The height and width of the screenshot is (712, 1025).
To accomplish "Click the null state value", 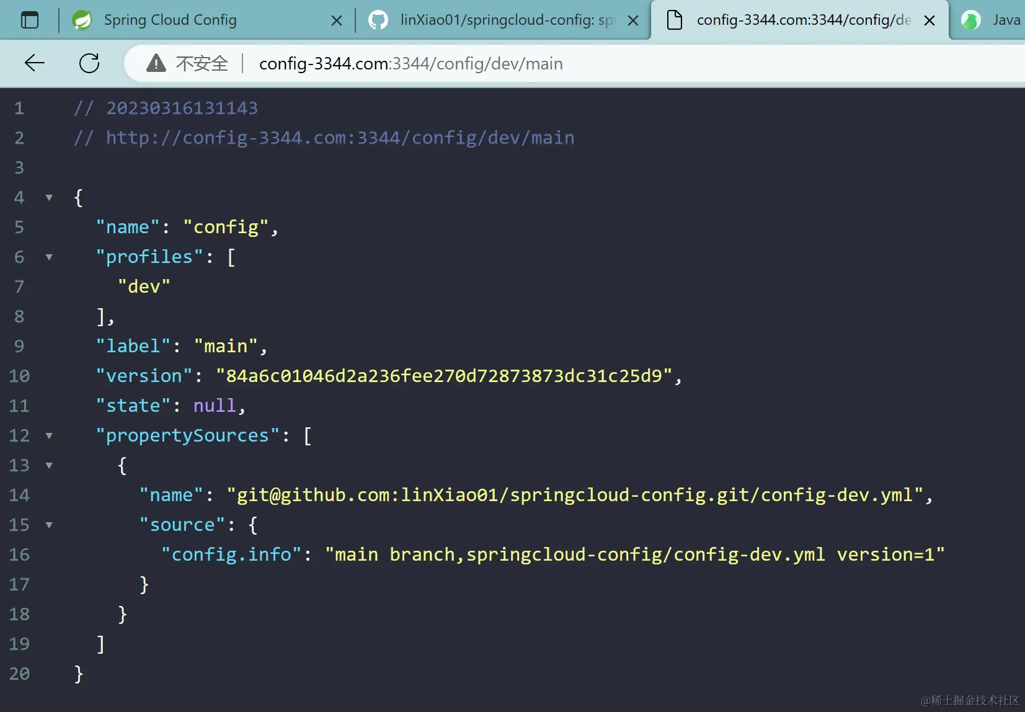I will (215, 406).
